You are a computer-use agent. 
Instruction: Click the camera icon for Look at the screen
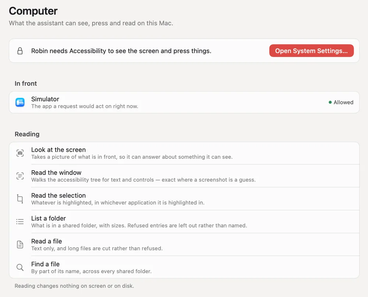click(x=20, y=153)
